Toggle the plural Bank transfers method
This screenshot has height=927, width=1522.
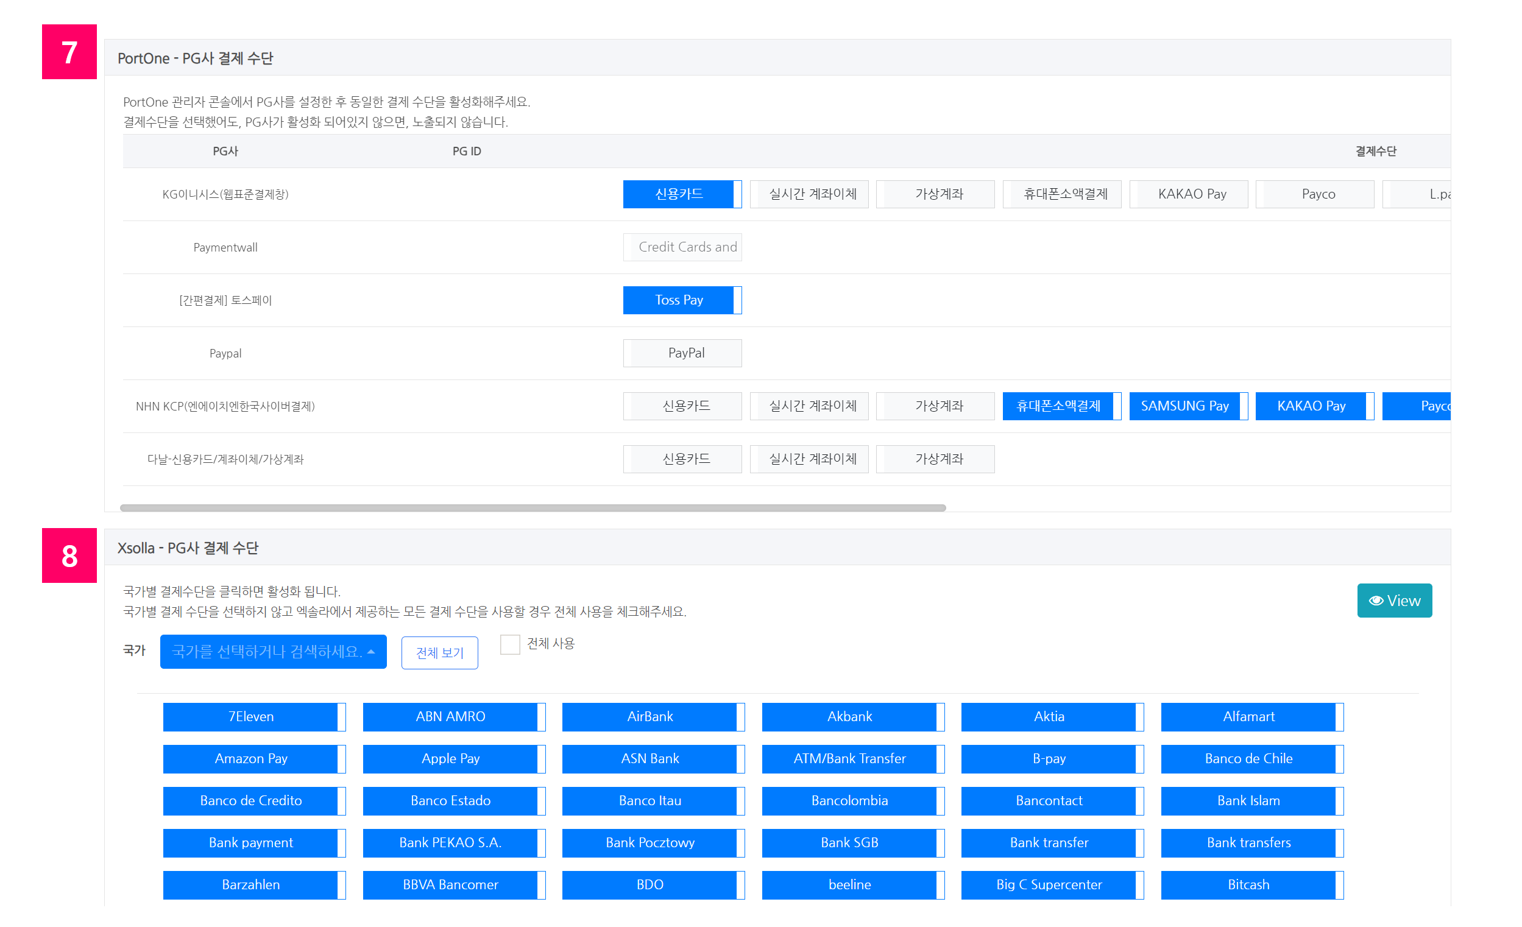(x=1252, y=843)
